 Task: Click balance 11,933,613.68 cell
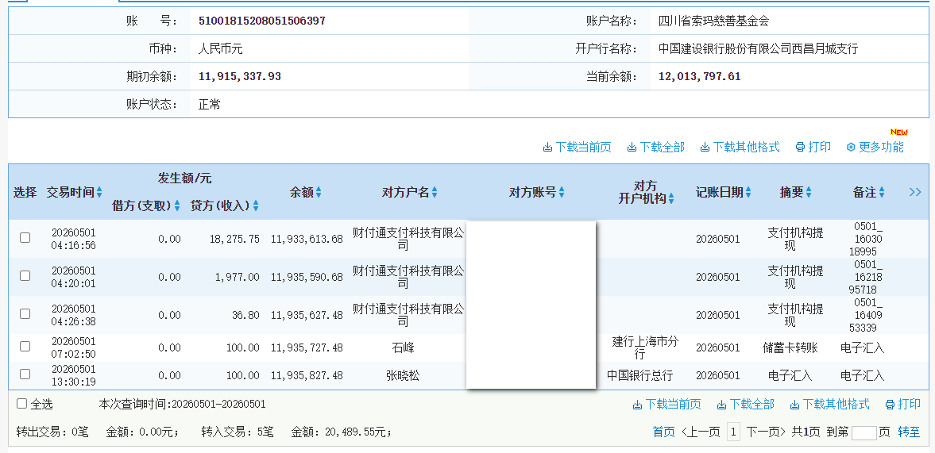pos(307,239)
